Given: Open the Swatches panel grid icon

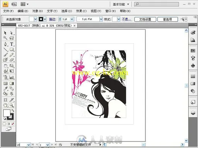Looking at the screenshot, I should (193, 50).
